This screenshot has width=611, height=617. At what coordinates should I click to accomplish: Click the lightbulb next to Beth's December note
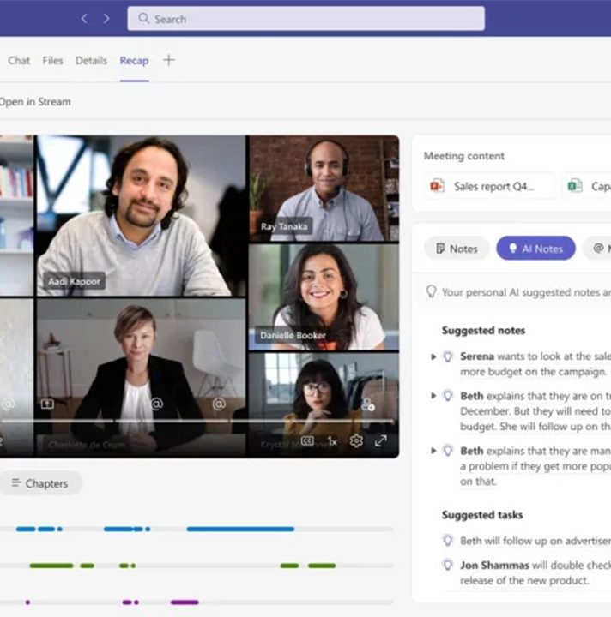click(448, 395)
